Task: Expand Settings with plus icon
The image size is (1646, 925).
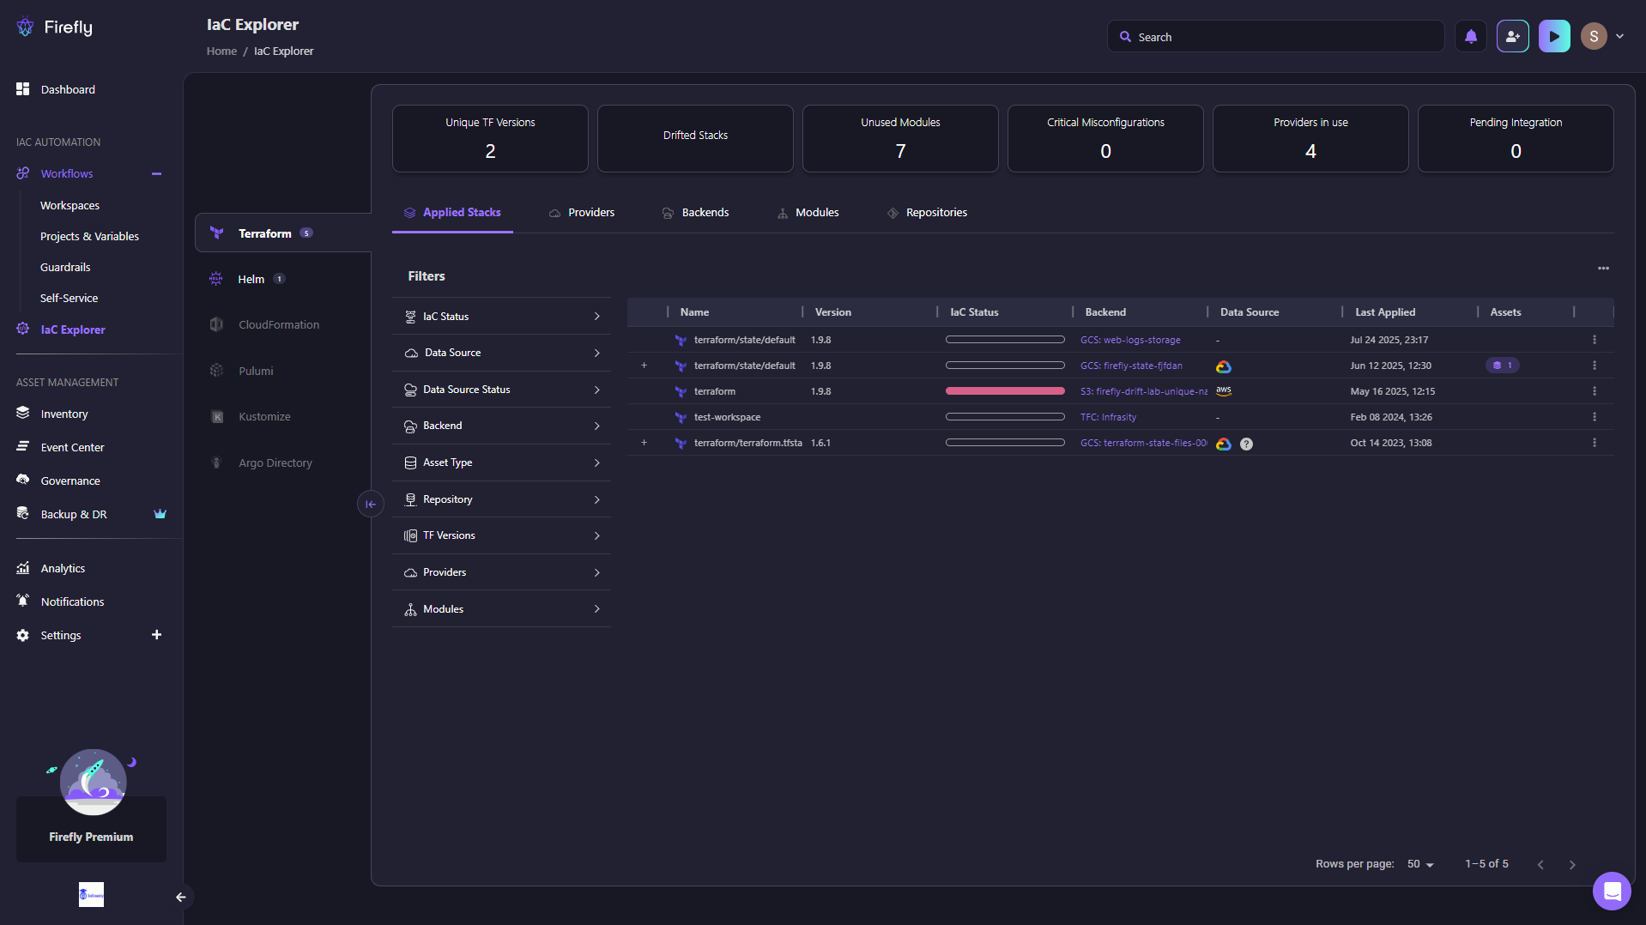Action: point(156,635)
